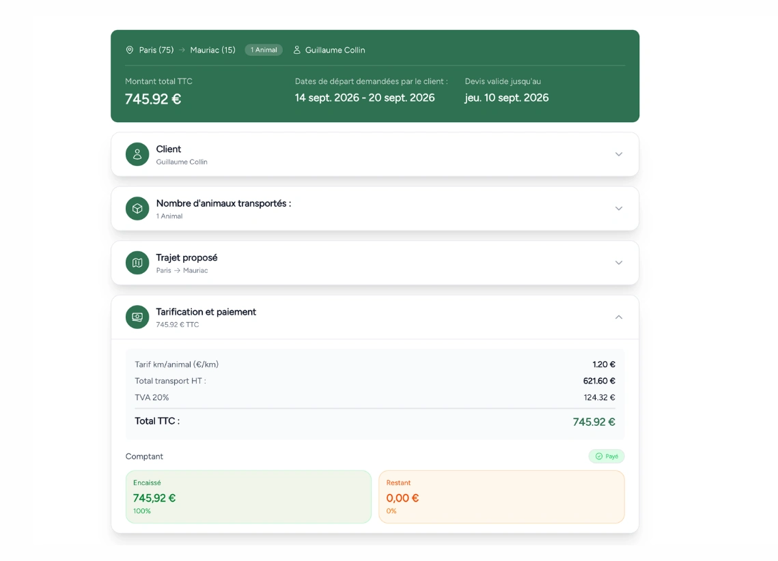The height and width of the screenshot is (561, 778).
Task: Click the Payé status badge
Action: [607, 457]
